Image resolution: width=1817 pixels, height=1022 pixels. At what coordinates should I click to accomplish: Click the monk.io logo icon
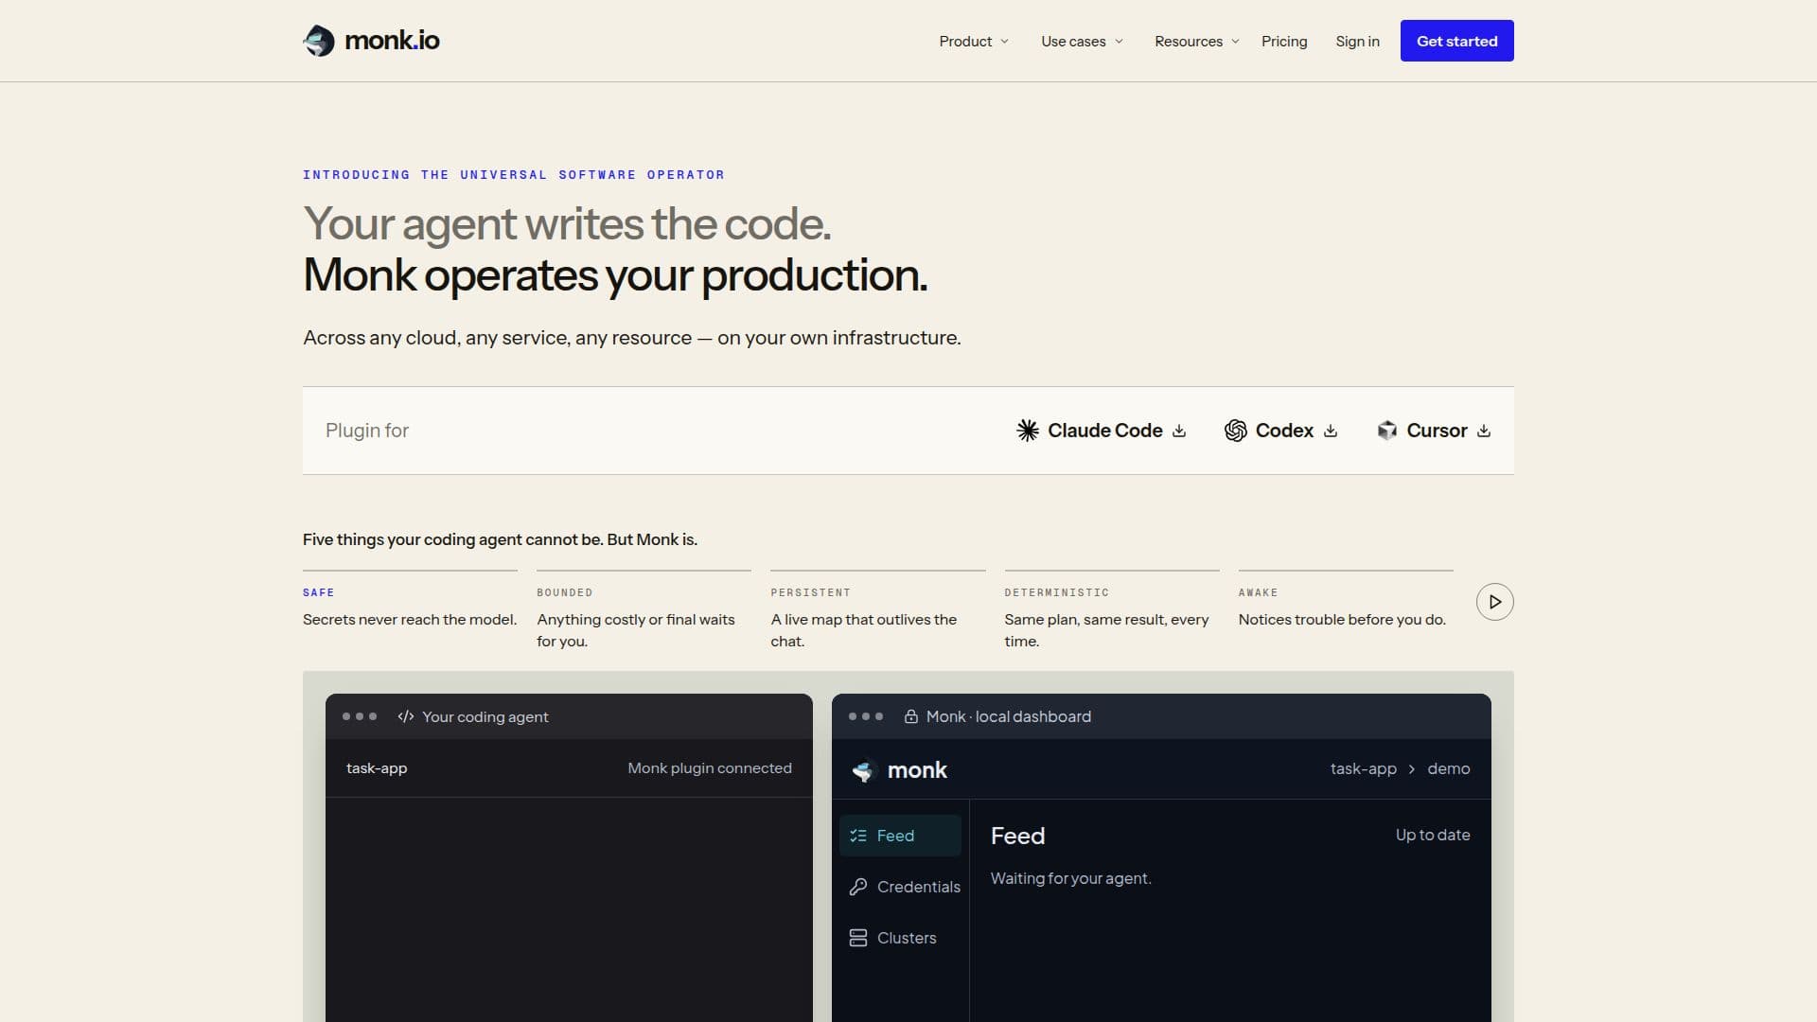tap(319, 41)
